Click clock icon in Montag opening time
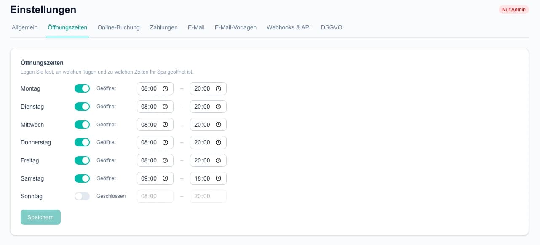This screenshot has height=245, width=540. pyautogui.click(x=165, y=89)
